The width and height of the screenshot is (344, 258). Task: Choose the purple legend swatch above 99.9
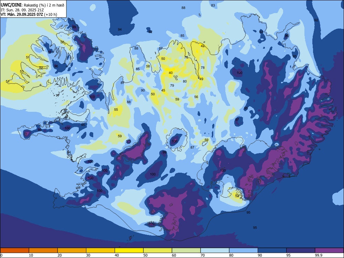(x=329, y=250)
